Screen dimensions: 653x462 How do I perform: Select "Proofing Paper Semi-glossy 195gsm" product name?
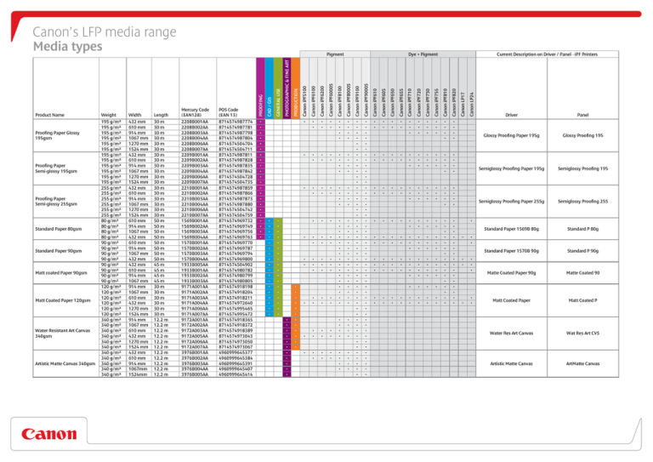56,168
